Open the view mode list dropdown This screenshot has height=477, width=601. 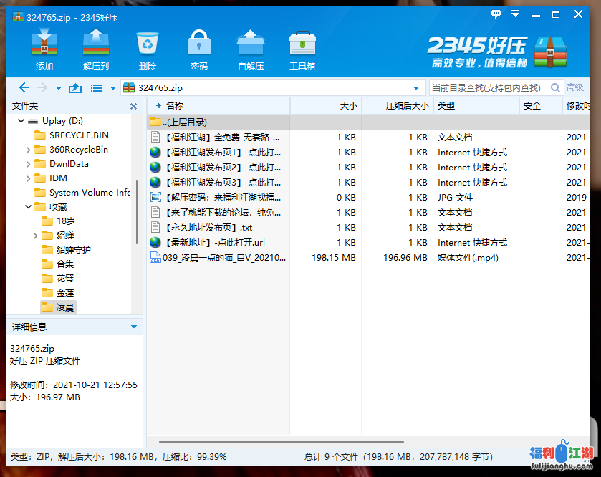(x=100, y=87)
